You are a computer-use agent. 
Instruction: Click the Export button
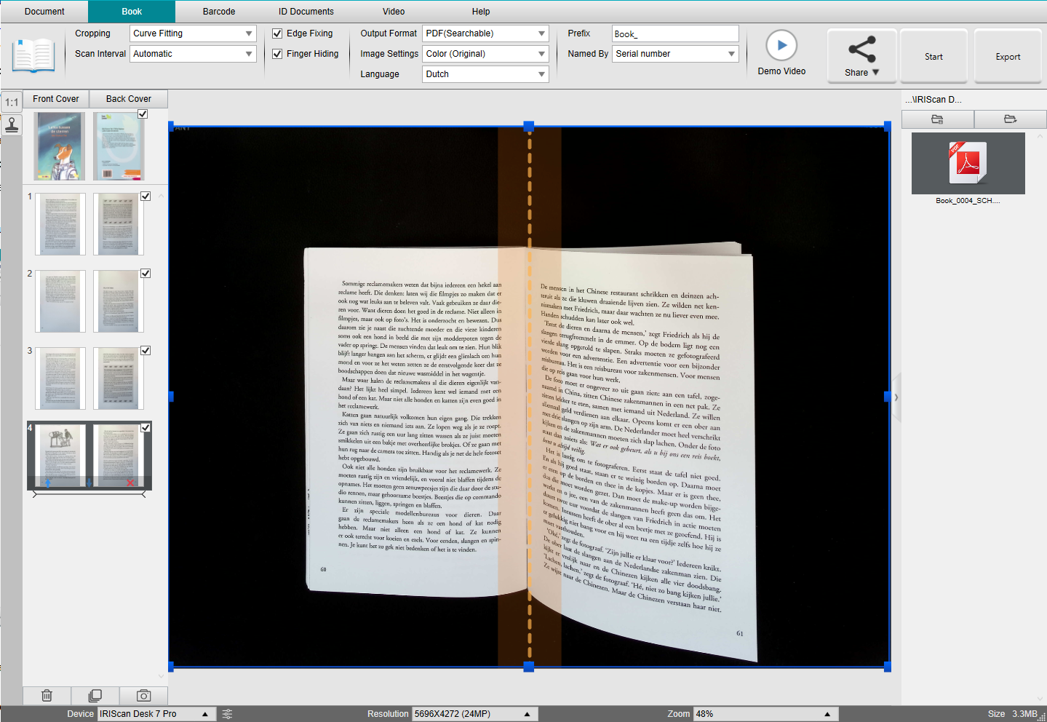tap(1008, 56)
